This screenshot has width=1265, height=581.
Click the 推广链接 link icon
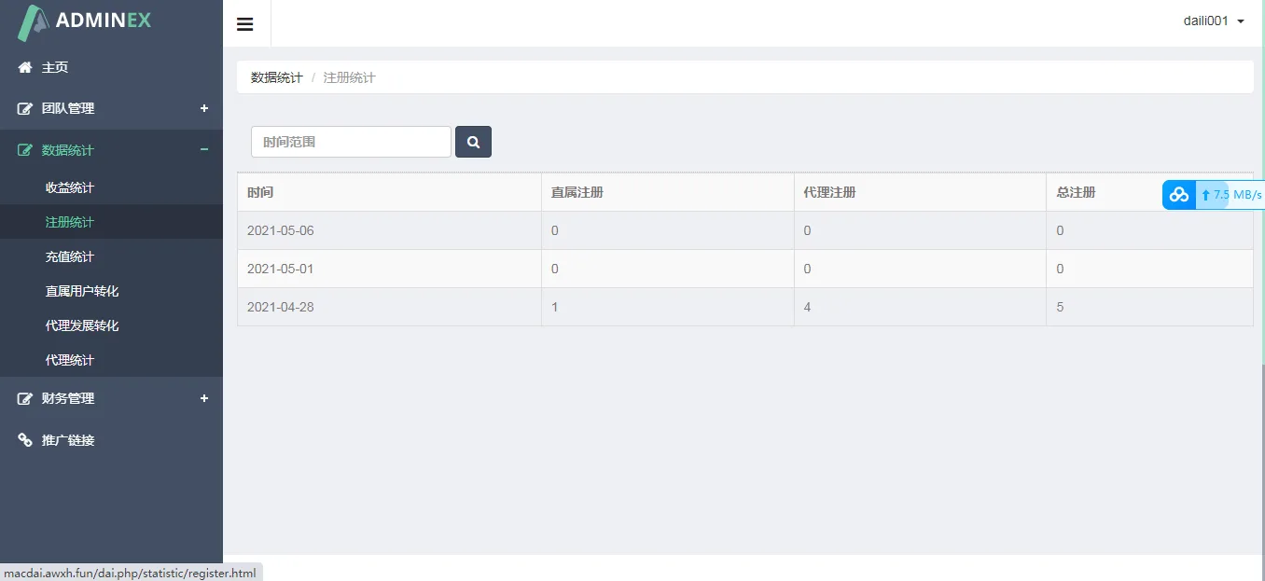point(25,440)
